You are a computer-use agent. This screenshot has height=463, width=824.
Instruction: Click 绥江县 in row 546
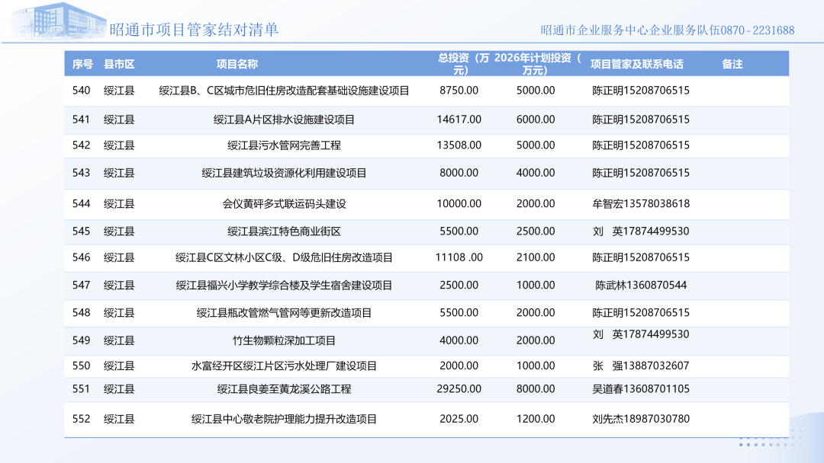(119, 257)
